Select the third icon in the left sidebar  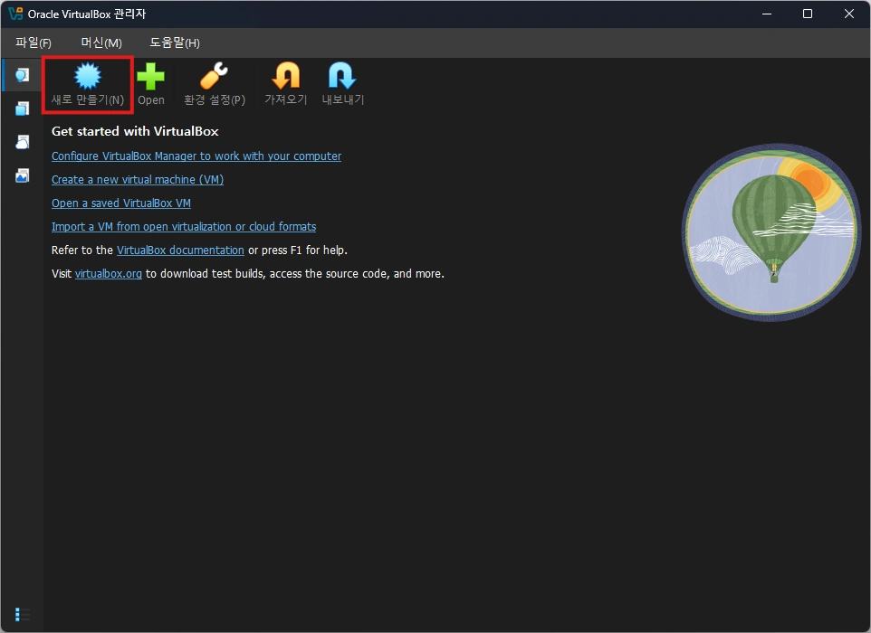[x=23, y=142]
